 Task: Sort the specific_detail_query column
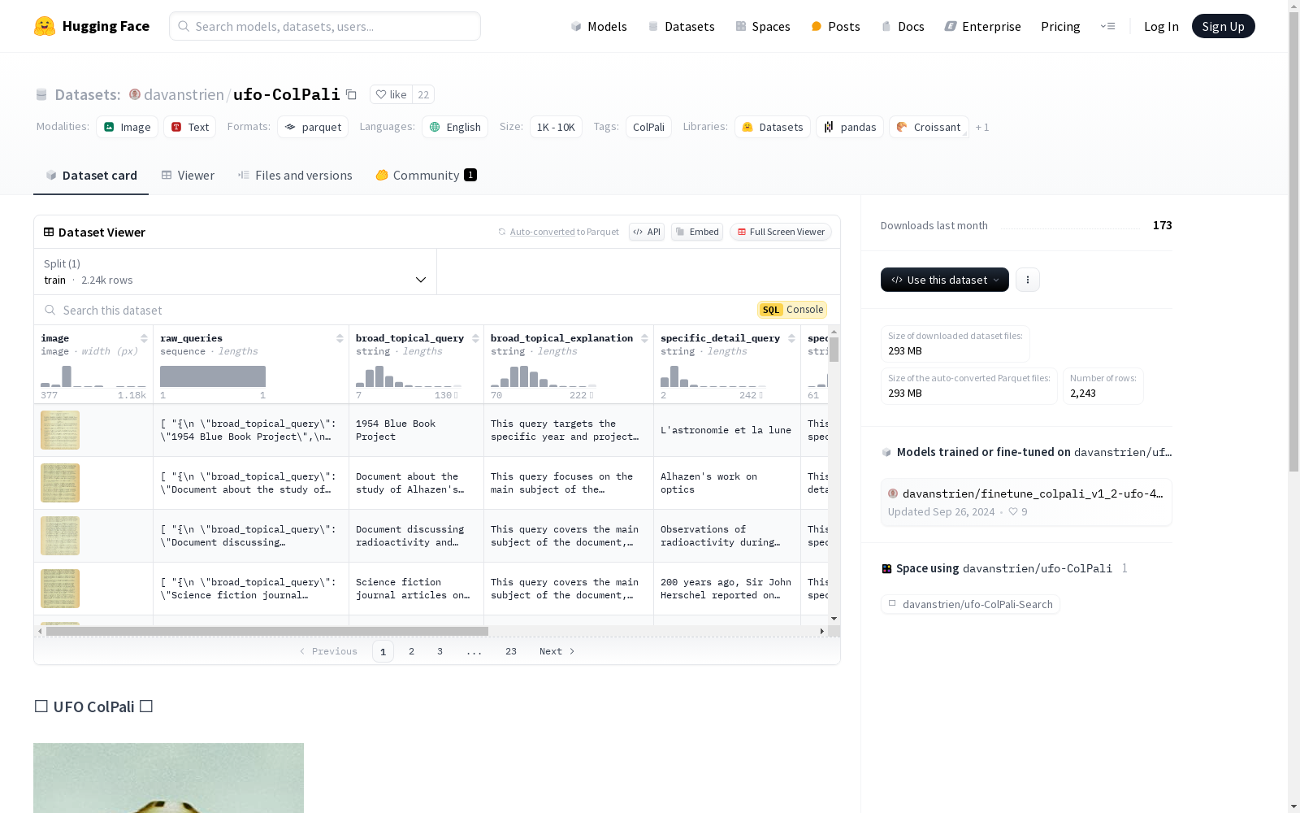pyautogui.click(x=791, y=338)
